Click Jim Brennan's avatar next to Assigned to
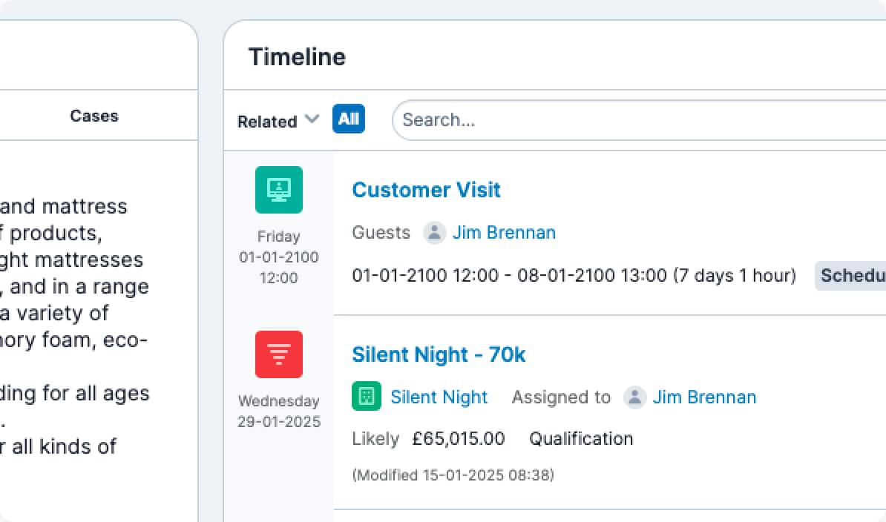This screenshot has width=886, height=522. [x=634, y=397]
